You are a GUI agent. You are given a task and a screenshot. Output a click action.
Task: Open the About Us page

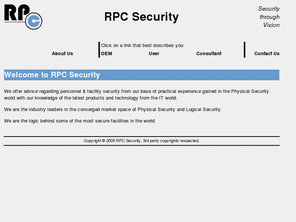pos(62,53)
